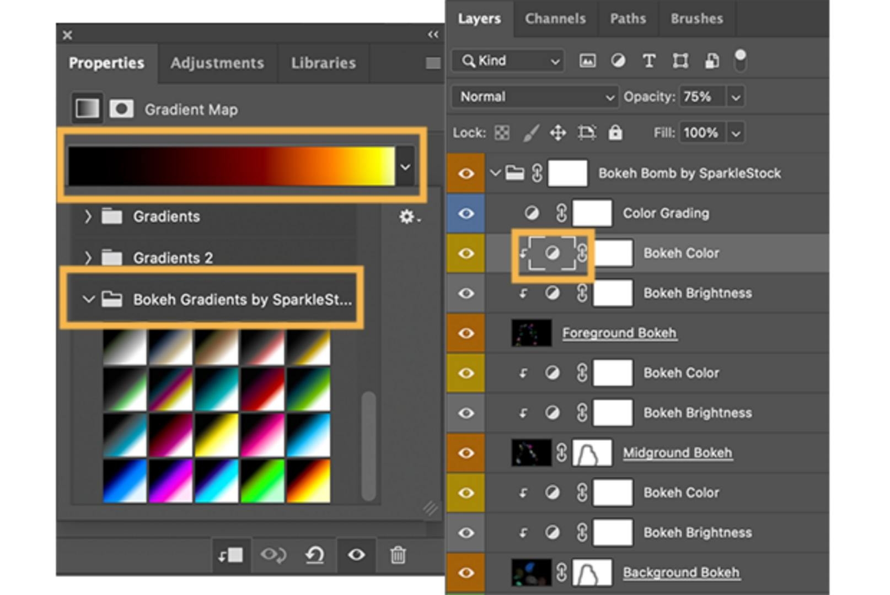Click the lock-all padlock icon
The width and height of the screenshot is (890, 595).
click(616, 132)
